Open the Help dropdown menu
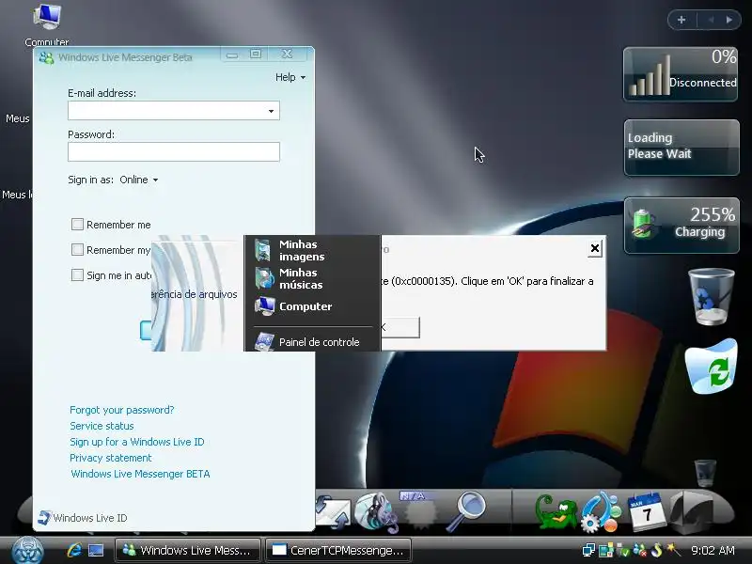Image resolution: width=752 pixels, height=564 pixels. [290, 77]
